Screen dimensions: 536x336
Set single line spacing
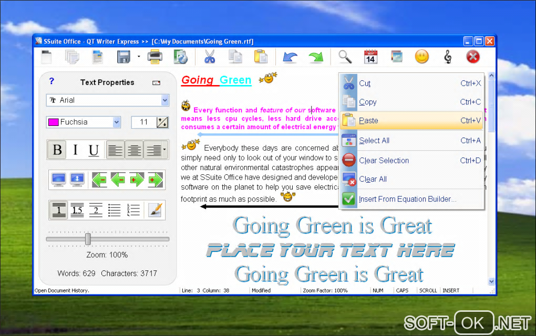point(59,209)
